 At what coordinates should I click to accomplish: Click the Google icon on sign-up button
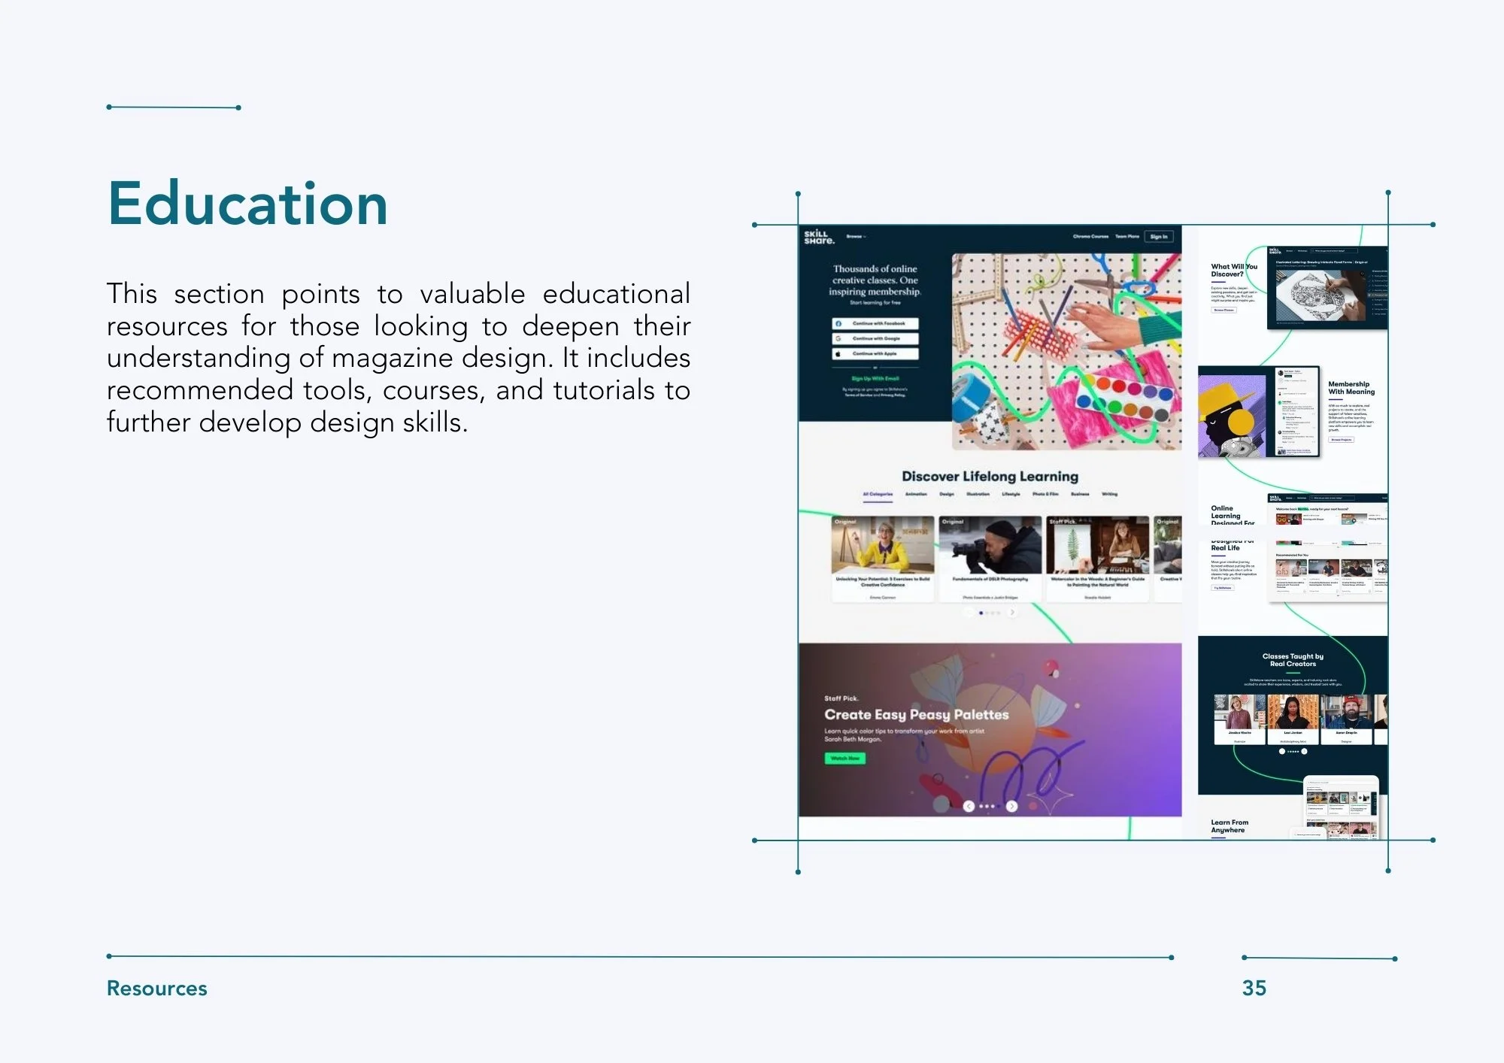pos(838,338)
